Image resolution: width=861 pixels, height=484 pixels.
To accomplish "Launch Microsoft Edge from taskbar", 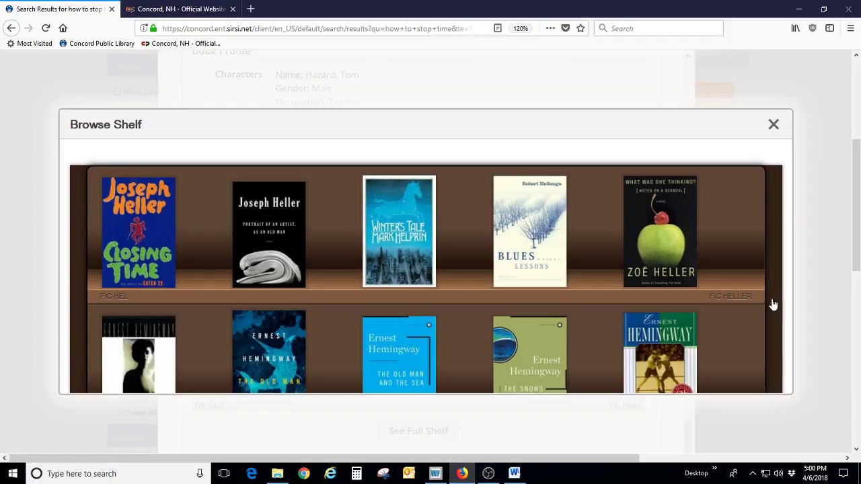I will tap(252, 473).
